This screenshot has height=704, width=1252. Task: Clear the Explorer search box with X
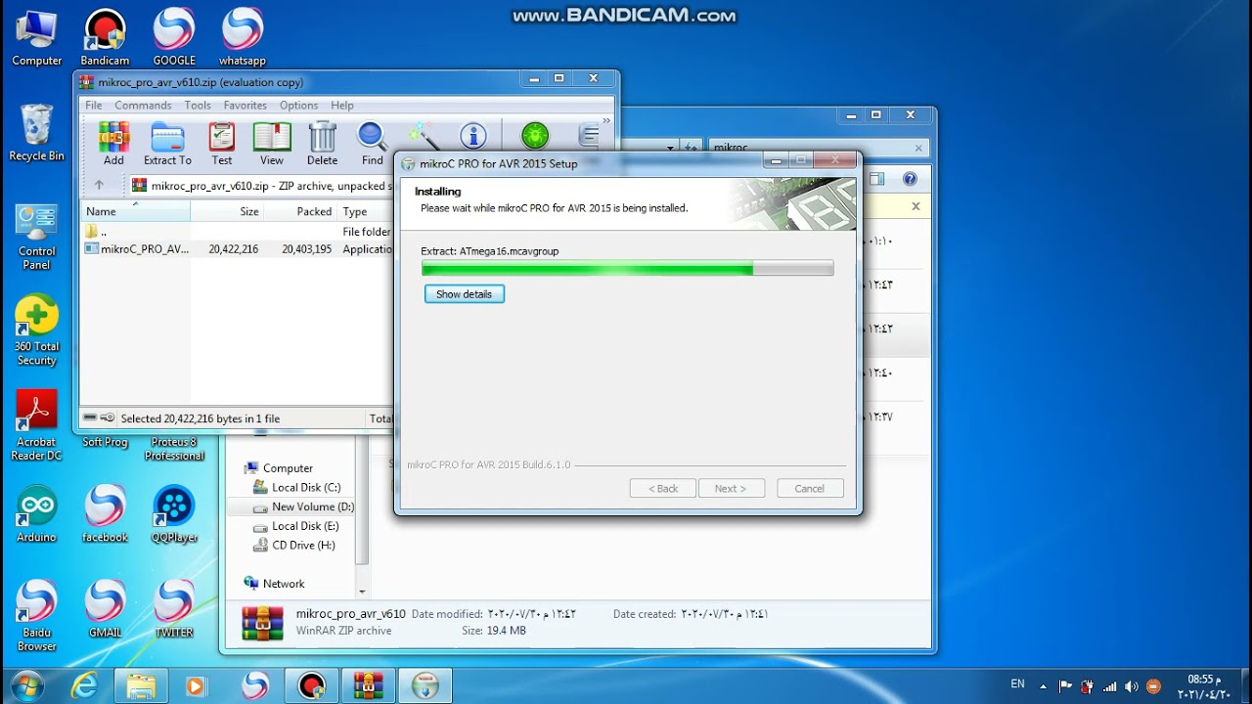[x=918, y=148]
